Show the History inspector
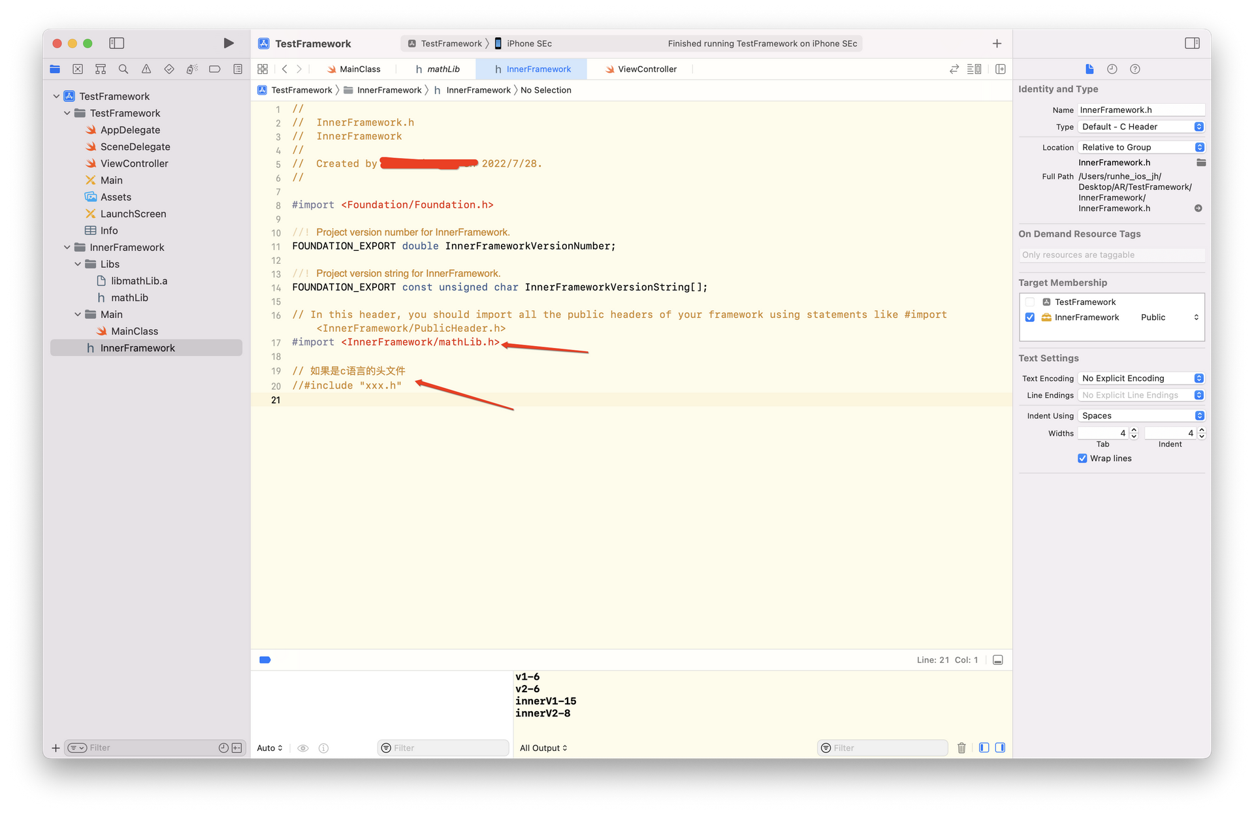 pyautogui.click(x=1112, y=69)
